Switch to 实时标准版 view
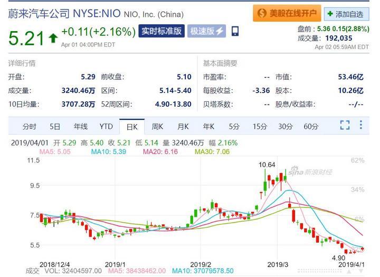Viewport: 380px width, 277px height. (161, 31)
